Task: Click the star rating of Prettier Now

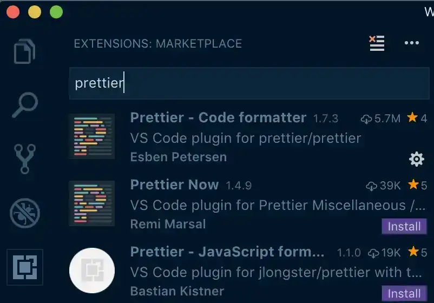Action: click(417, 185)
